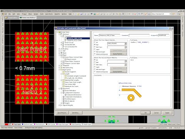Viewport: 185px width, 139px height.
Task: Select Net radio for second object
Action: pyautogui.click(x=95, y=62)
